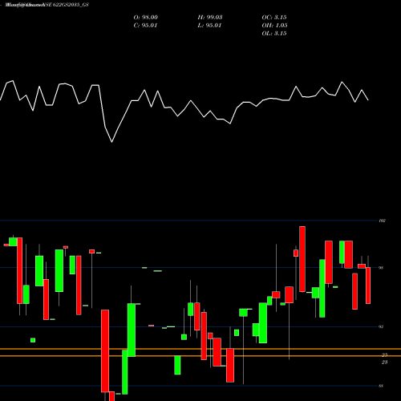Click the open price 'O: 98.00'

coord(145,18)
